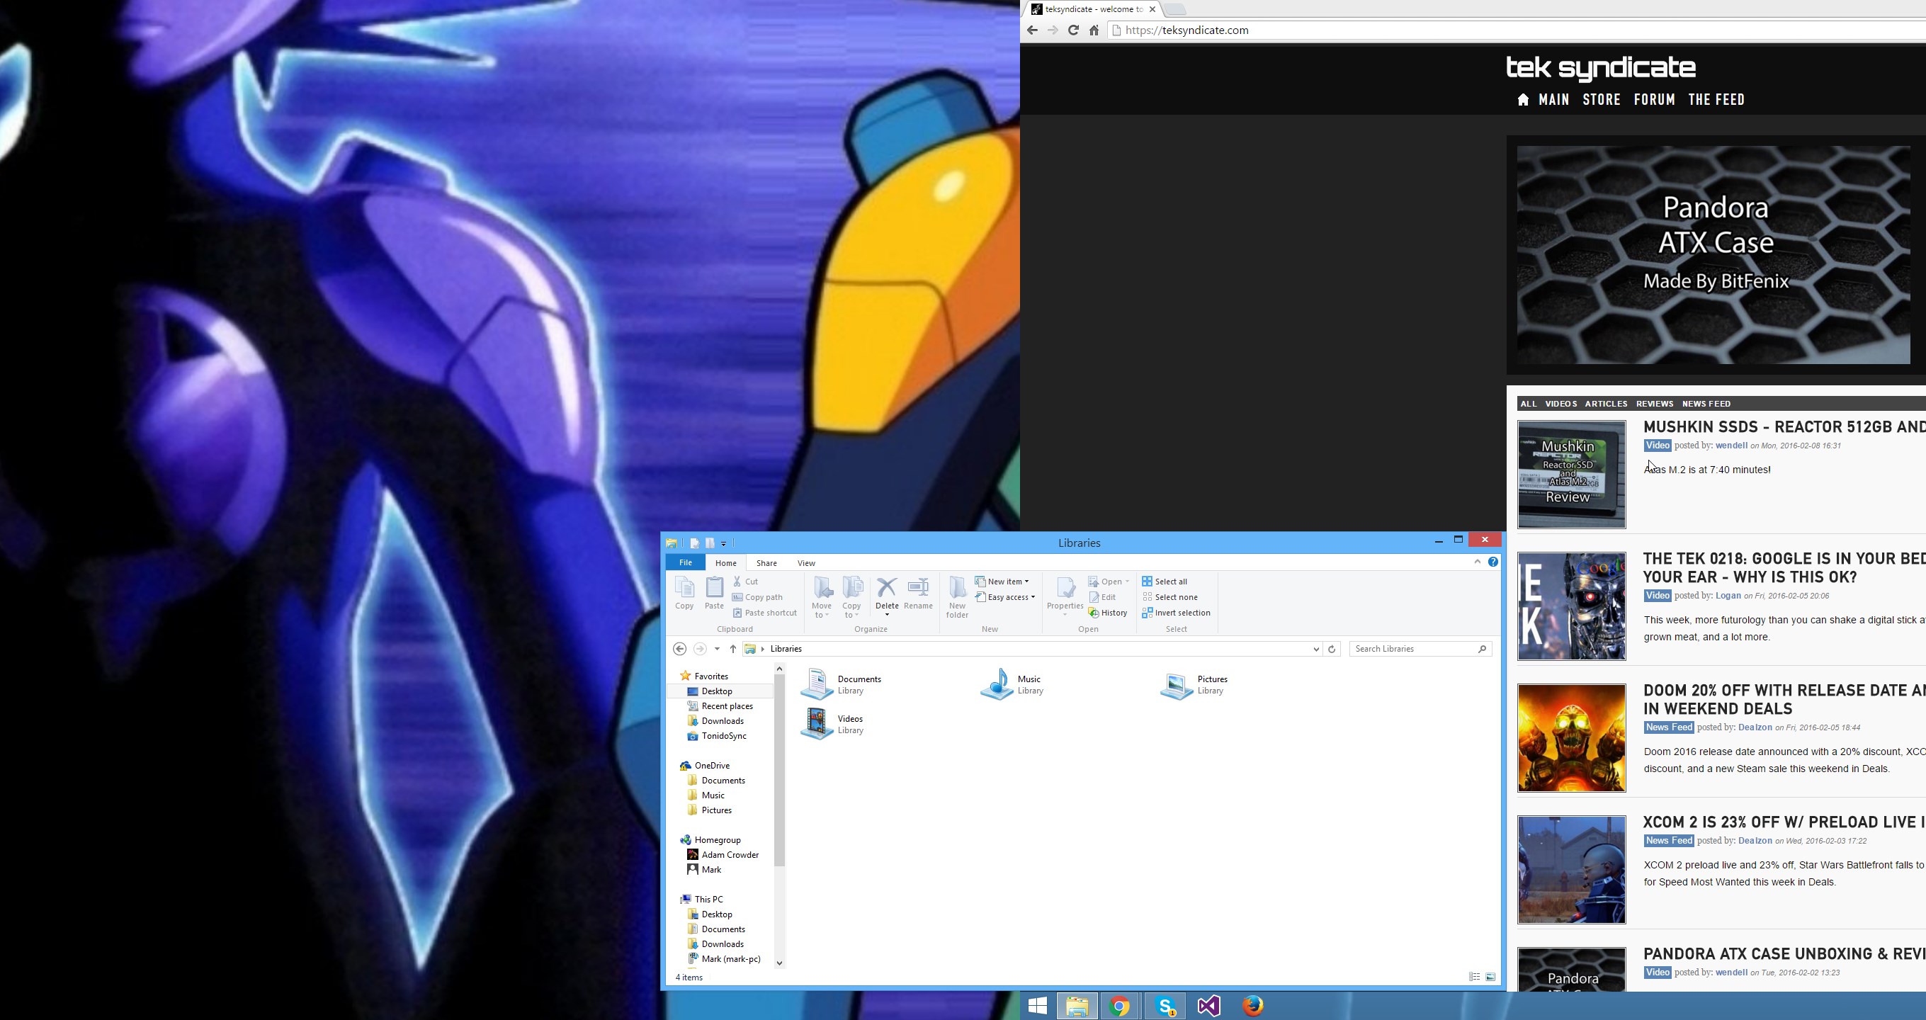
Task: Open the Copy to dropdown
Action: tap(851, 596)
